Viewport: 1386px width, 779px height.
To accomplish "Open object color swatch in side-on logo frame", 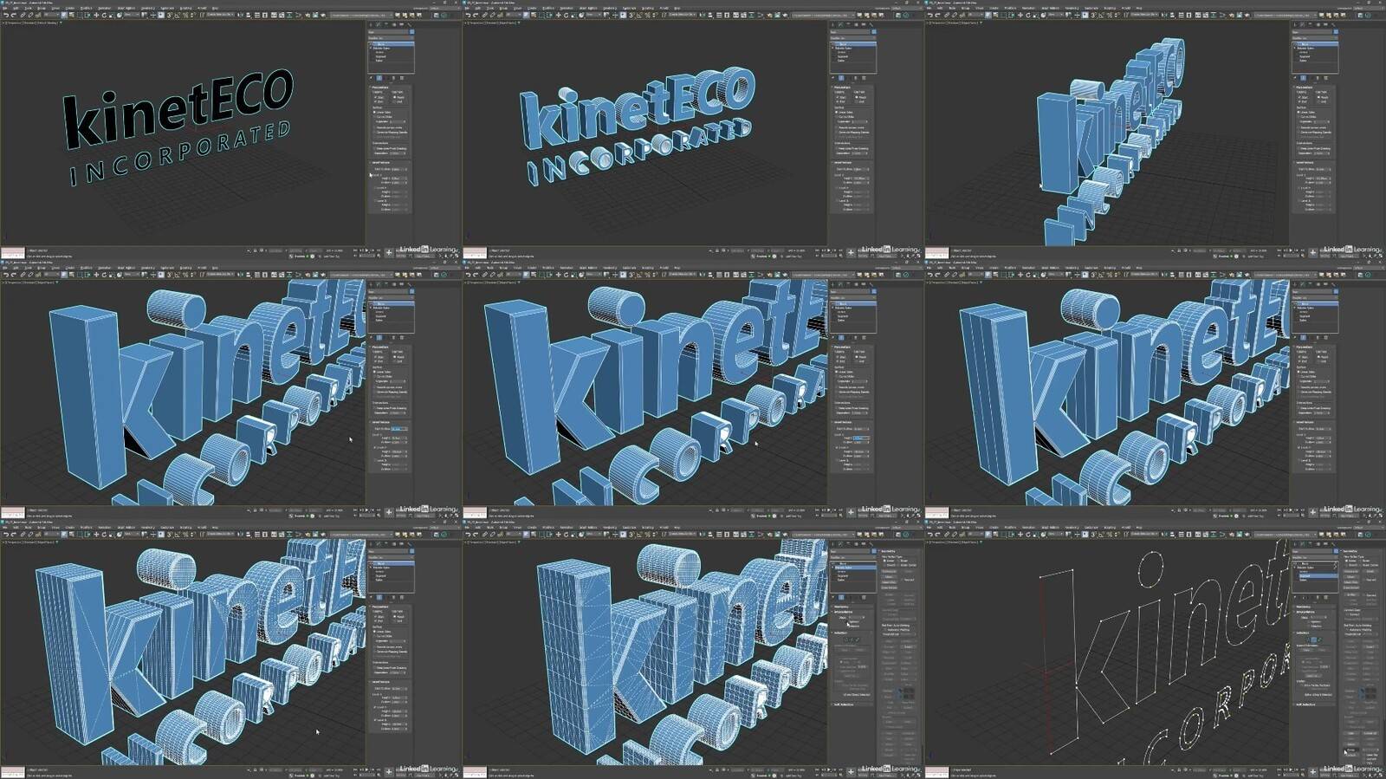I will coord(1337,32).
